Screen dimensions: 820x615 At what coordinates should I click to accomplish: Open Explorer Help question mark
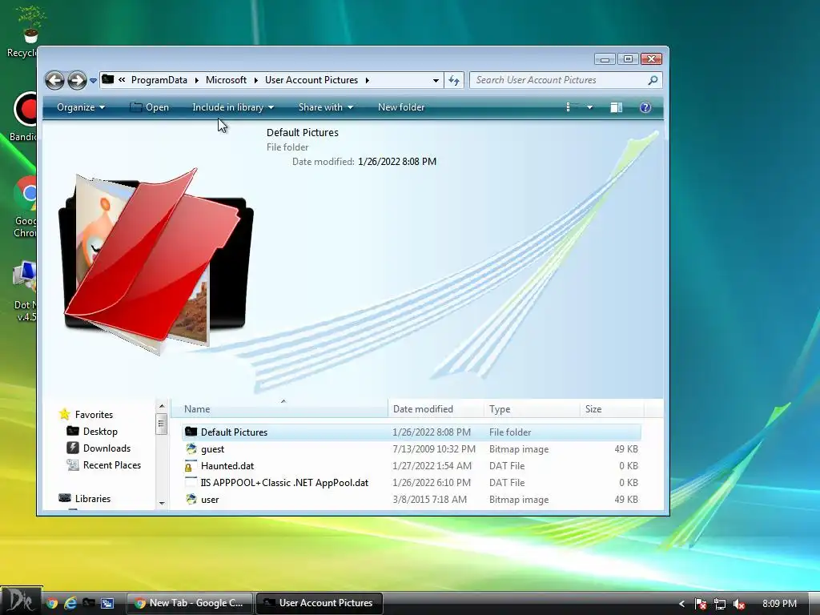point(645,107)
